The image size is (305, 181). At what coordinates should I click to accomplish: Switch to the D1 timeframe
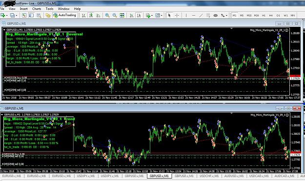pyautogui.click(x=278, y=15)
